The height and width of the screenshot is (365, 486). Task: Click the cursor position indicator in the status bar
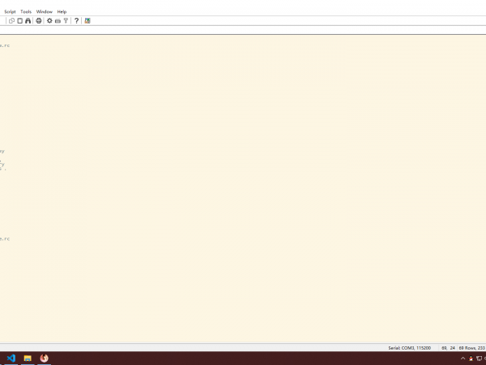pyautogui.click(x=448, y=347)
